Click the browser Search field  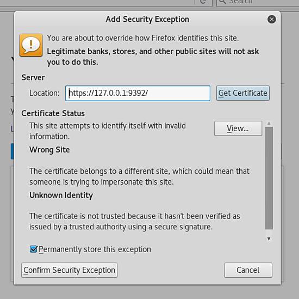[258, 2]
